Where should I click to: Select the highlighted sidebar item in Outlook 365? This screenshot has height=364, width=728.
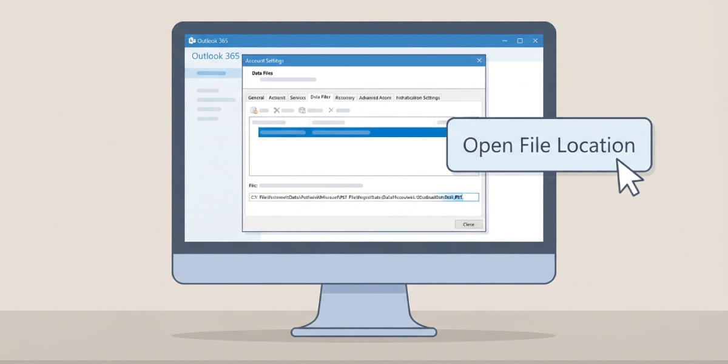(215, 73)
